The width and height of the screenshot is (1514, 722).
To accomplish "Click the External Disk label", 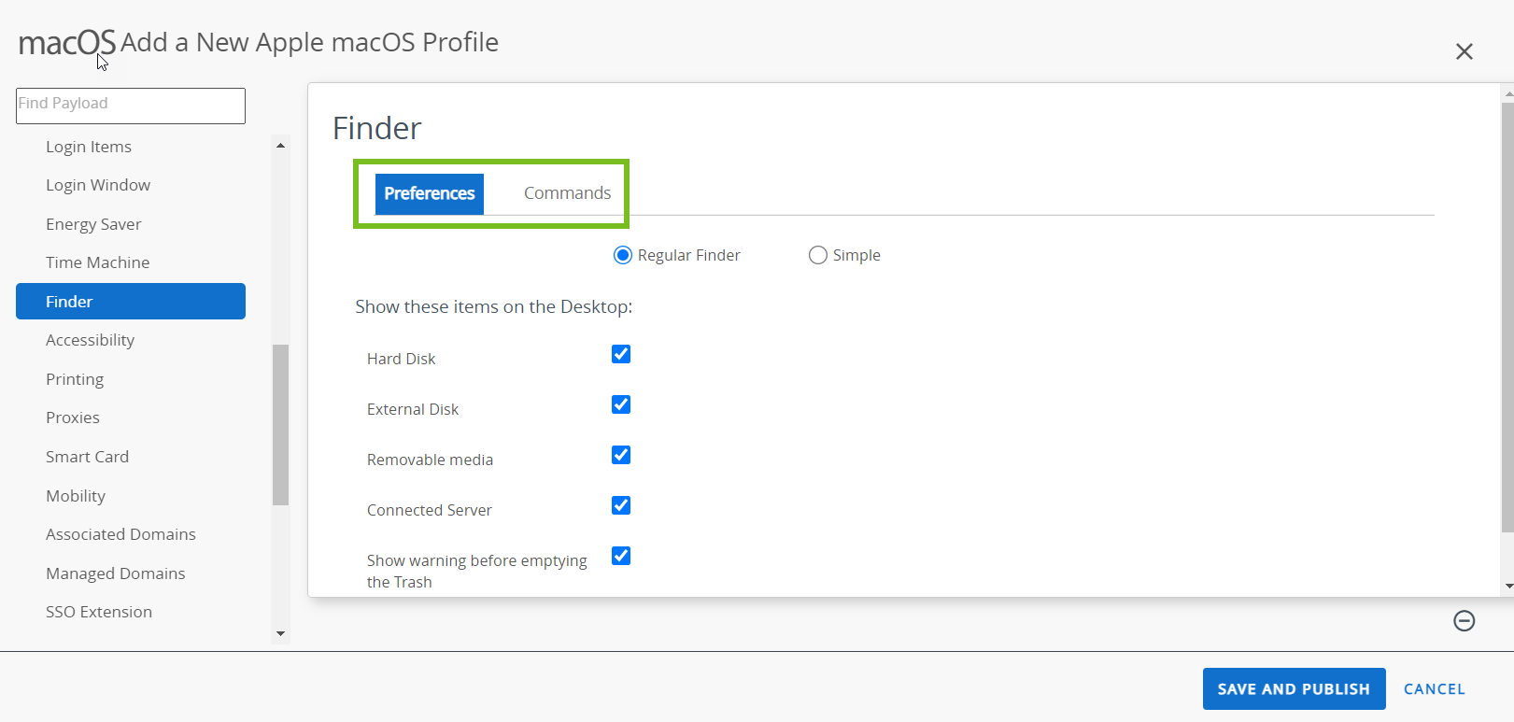I will 413,409.
